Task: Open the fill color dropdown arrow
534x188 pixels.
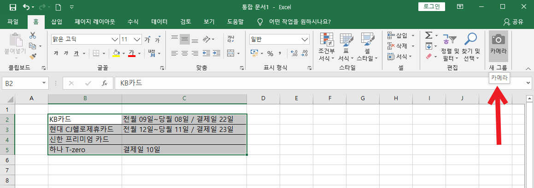Action: tap(123, 53)
